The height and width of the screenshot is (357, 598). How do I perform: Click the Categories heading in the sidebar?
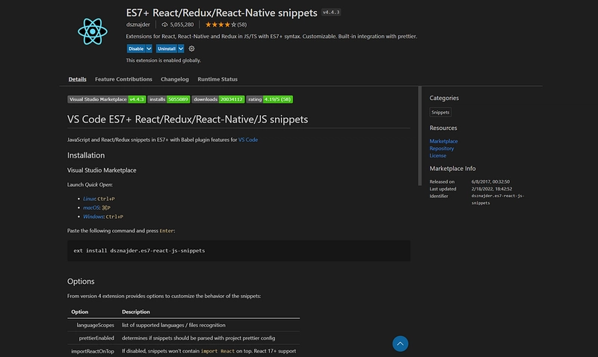pyautogui.click(x=444, y=98)
